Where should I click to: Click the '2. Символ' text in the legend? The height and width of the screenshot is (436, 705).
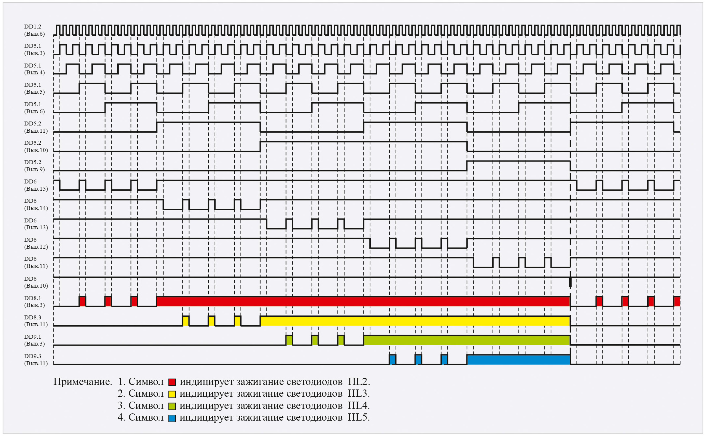point(141,393)
